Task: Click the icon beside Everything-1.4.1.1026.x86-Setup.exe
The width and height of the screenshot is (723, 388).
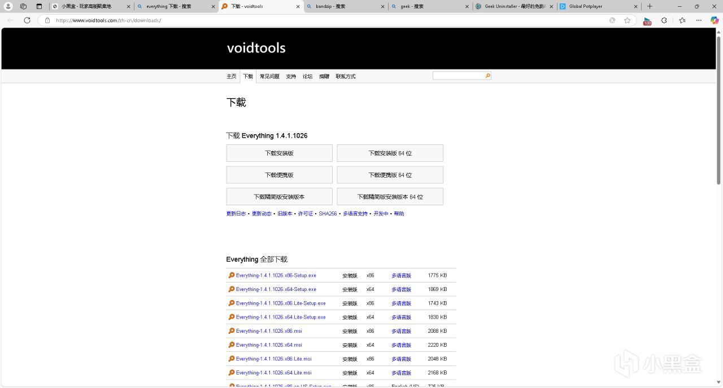Action: point(231,275)
